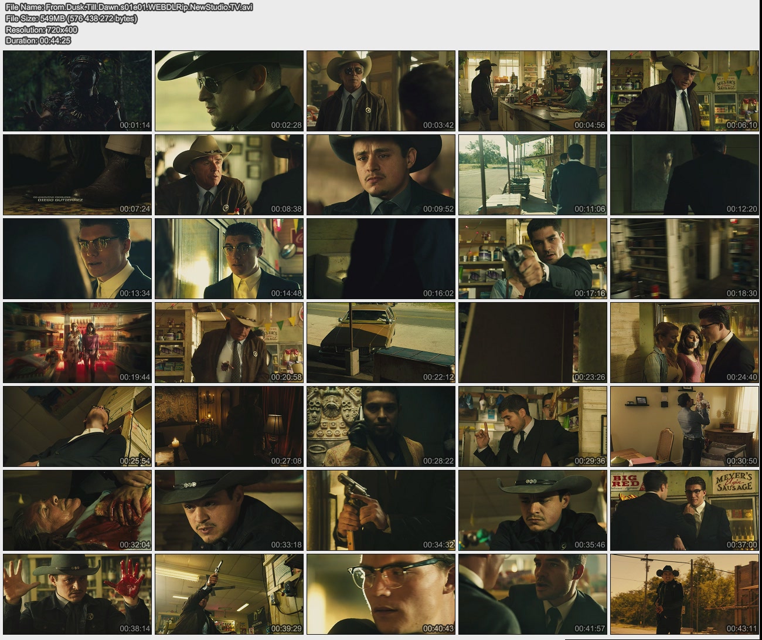Open the thumbnail at 00:13:34
The width and height of the screenshot is (762, 640).
[x=77, y=259]
